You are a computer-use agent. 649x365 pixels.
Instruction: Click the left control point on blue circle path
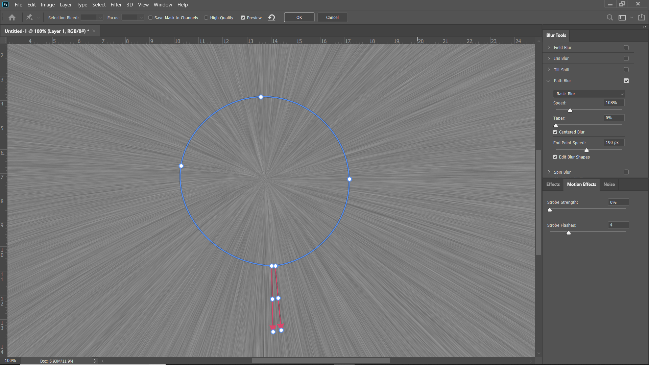181,166
